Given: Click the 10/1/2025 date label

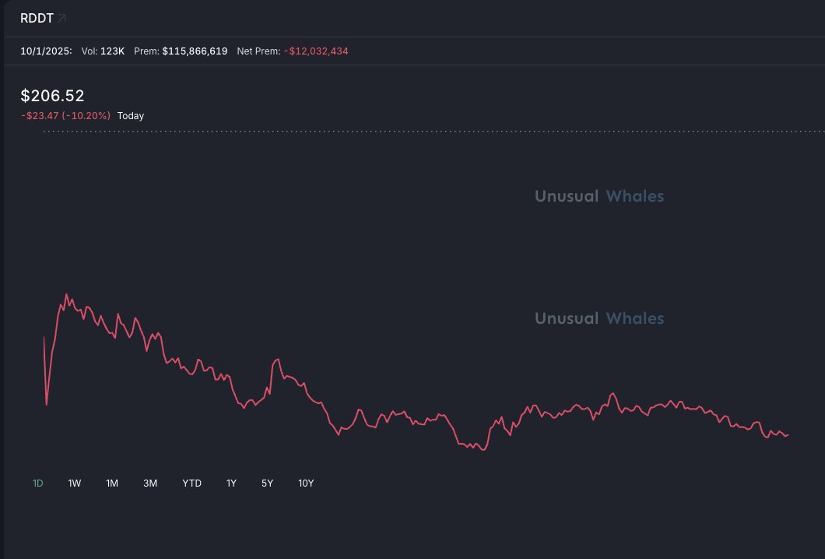Looking at the screenshot, I should point(46,51).
